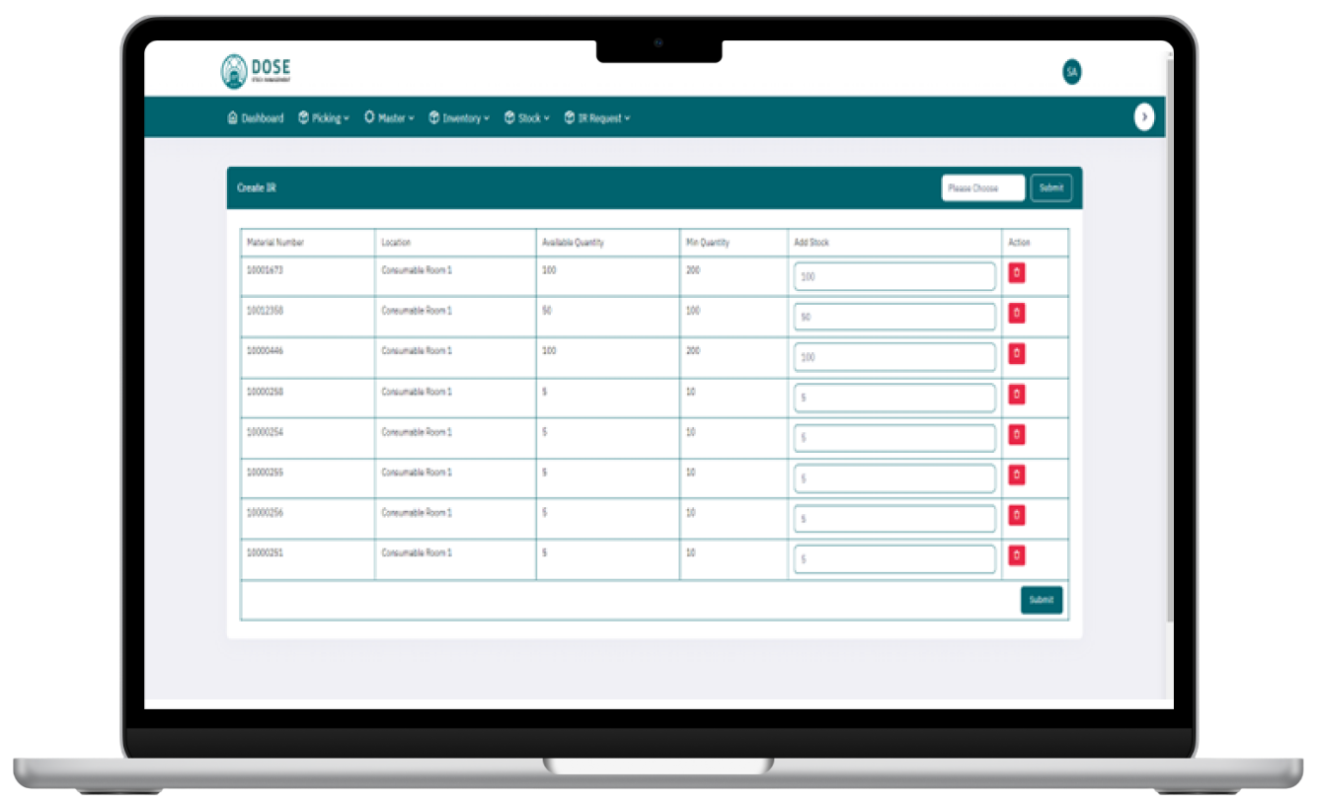This screenshot has height=803, width=1318.
Task: Expand the Master dropdown menu
Action: pos(389,118)
